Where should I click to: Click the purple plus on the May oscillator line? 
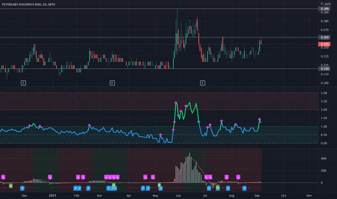[x=160, y=135]
